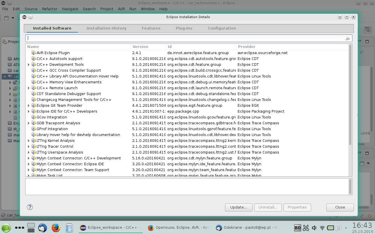
Task: Expand Mylyn Context Connector: Team Support
Action: click(x=29, y=170)
